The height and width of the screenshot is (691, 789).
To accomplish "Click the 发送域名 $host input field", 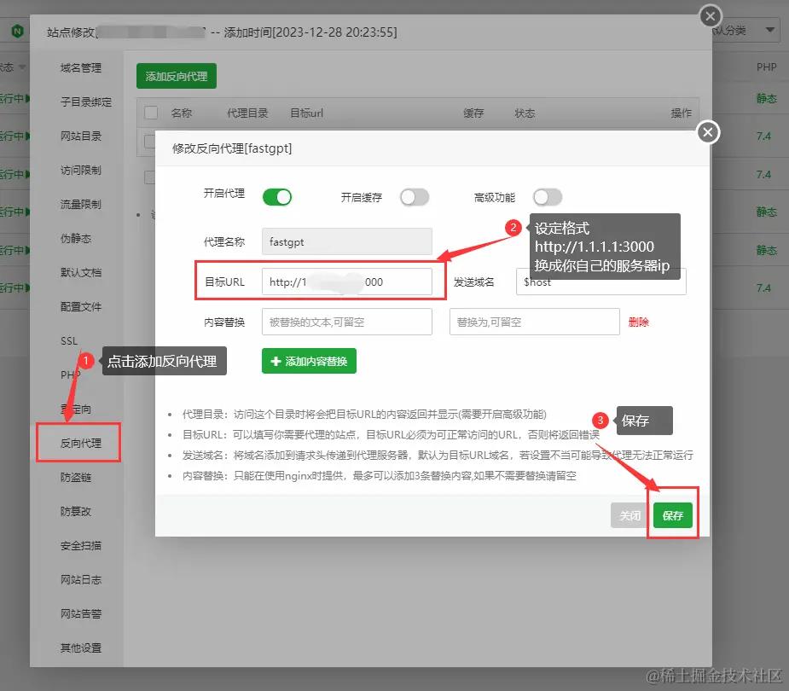I will pyautogui.click(x=601, y=282).
